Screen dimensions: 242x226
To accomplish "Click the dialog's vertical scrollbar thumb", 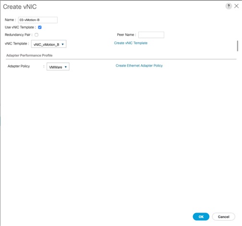I will 238,46.
